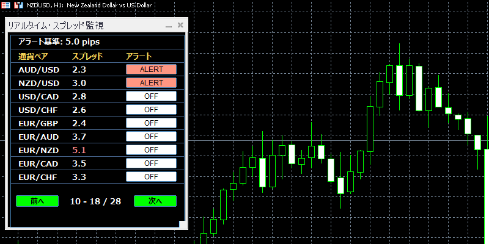The height and width of the screenshot is (244, 489).
Task: Click the EUR/CAD spread value 3.5
Action: point(79,163)
